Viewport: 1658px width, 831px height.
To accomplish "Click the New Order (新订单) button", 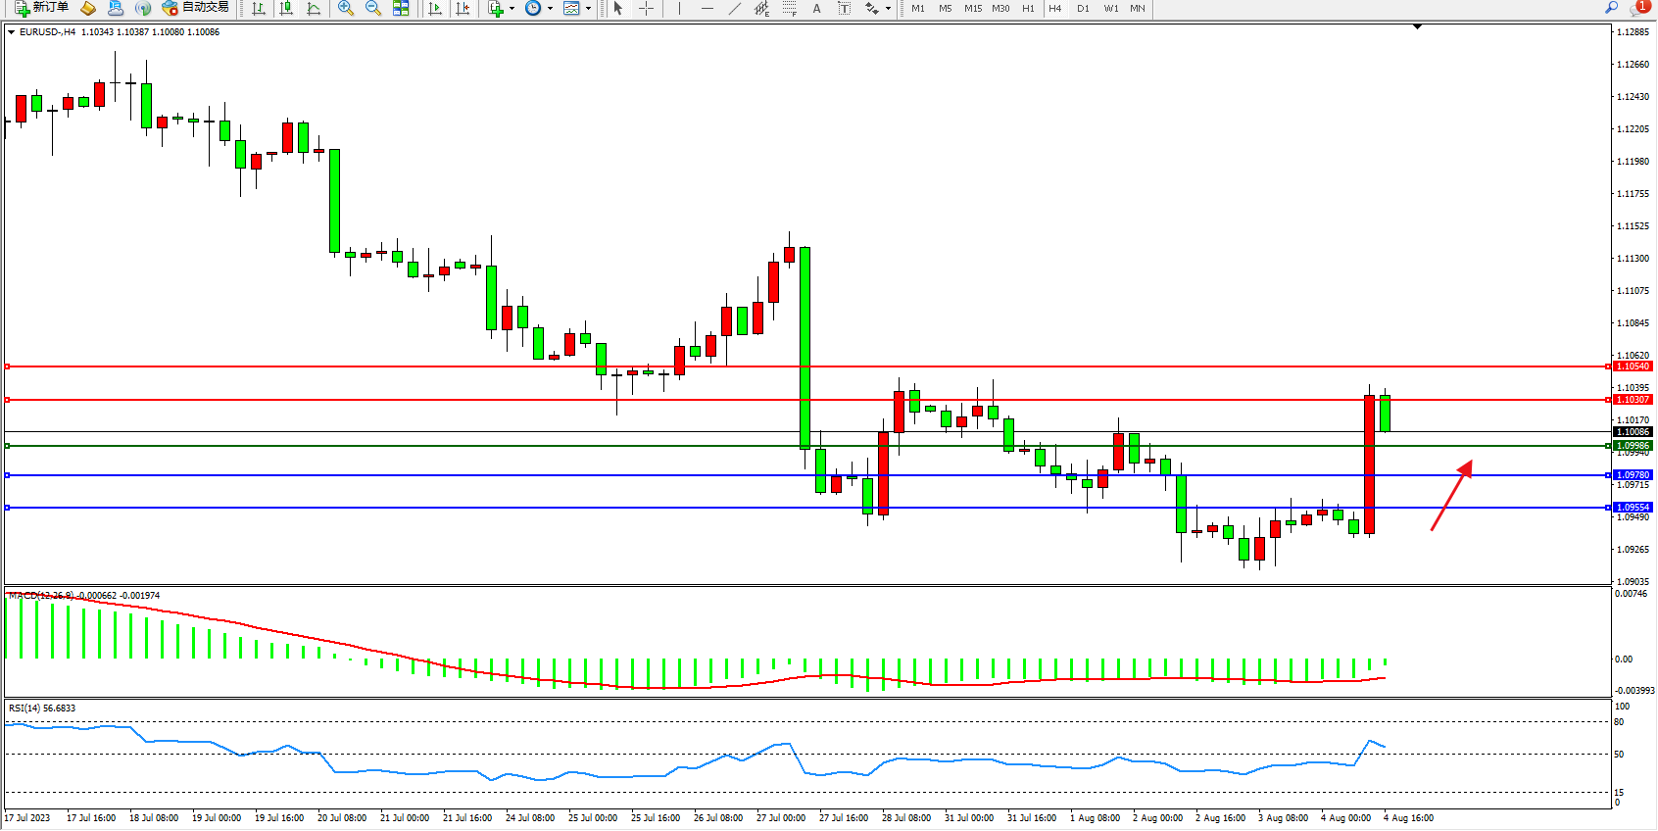I will [41, 8].
